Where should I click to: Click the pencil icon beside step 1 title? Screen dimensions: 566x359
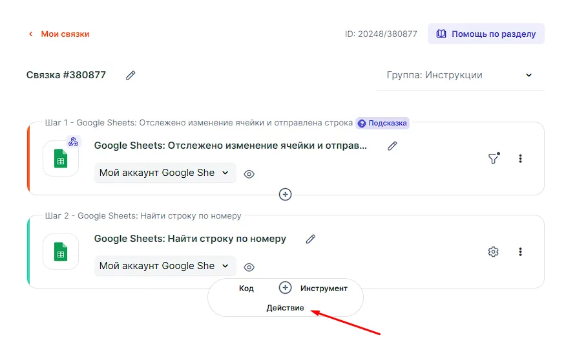coord(392,146)
